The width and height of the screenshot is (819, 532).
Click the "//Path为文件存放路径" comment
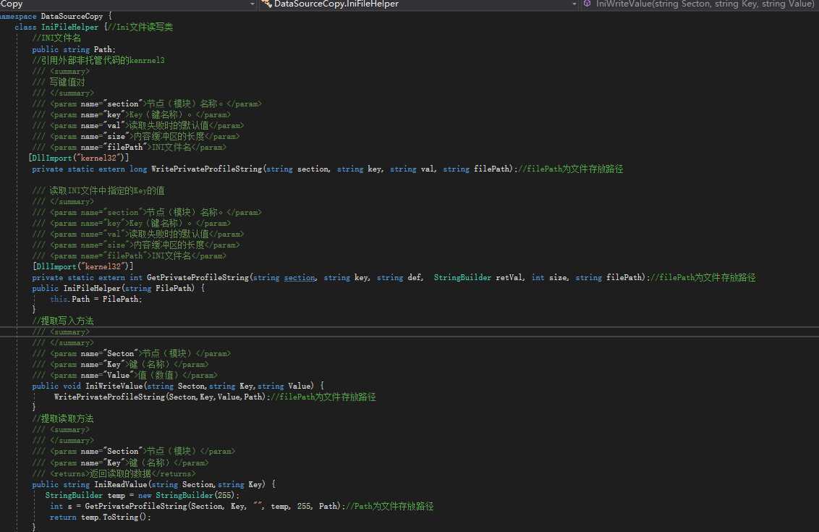click(390, 507)
